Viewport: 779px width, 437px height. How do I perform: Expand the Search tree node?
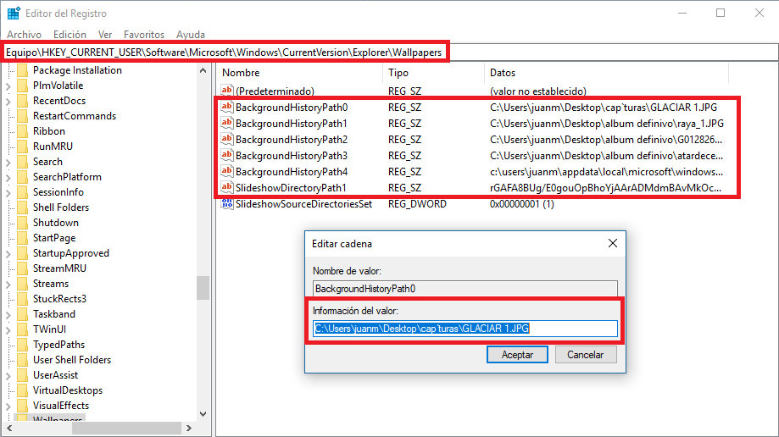(x=8, y=162)
